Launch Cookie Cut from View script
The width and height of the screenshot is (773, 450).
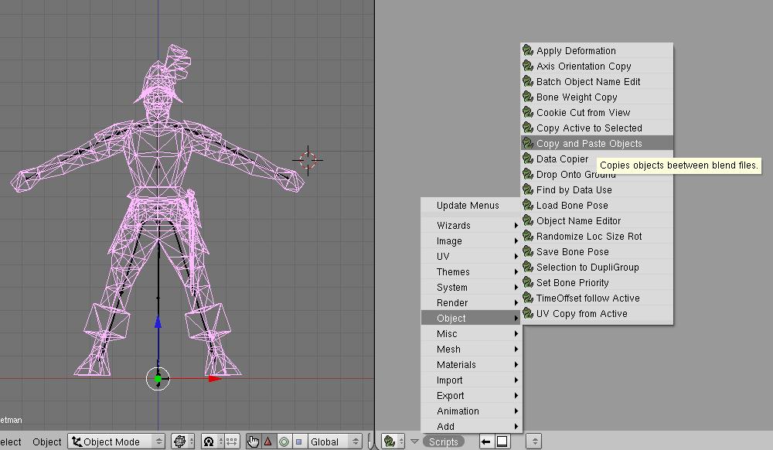tap(597, 112)
